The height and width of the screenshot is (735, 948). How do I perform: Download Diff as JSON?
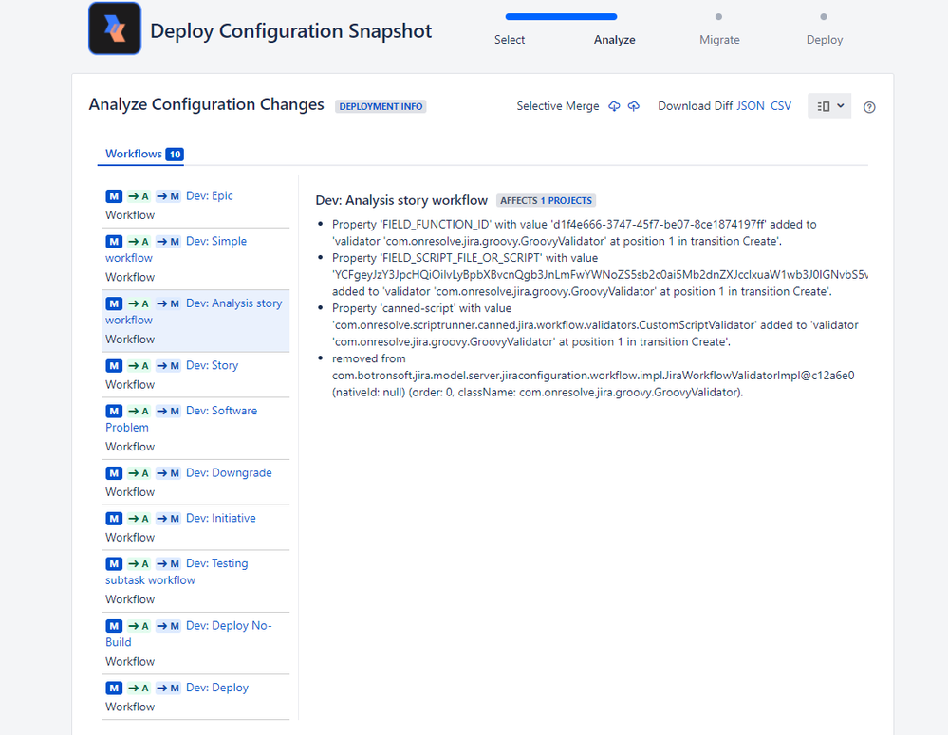pyautogui.click(x=751, y=106)
